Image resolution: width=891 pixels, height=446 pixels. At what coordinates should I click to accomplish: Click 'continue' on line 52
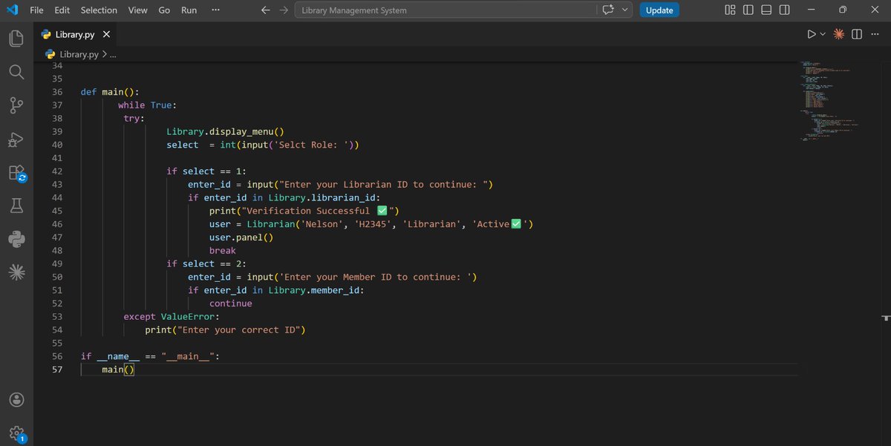pos(231,304)
